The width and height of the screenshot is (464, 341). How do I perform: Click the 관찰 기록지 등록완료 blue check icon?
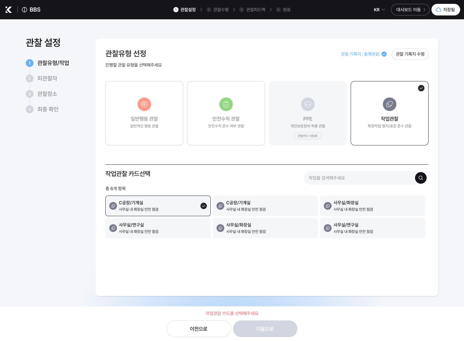(384, 54)
